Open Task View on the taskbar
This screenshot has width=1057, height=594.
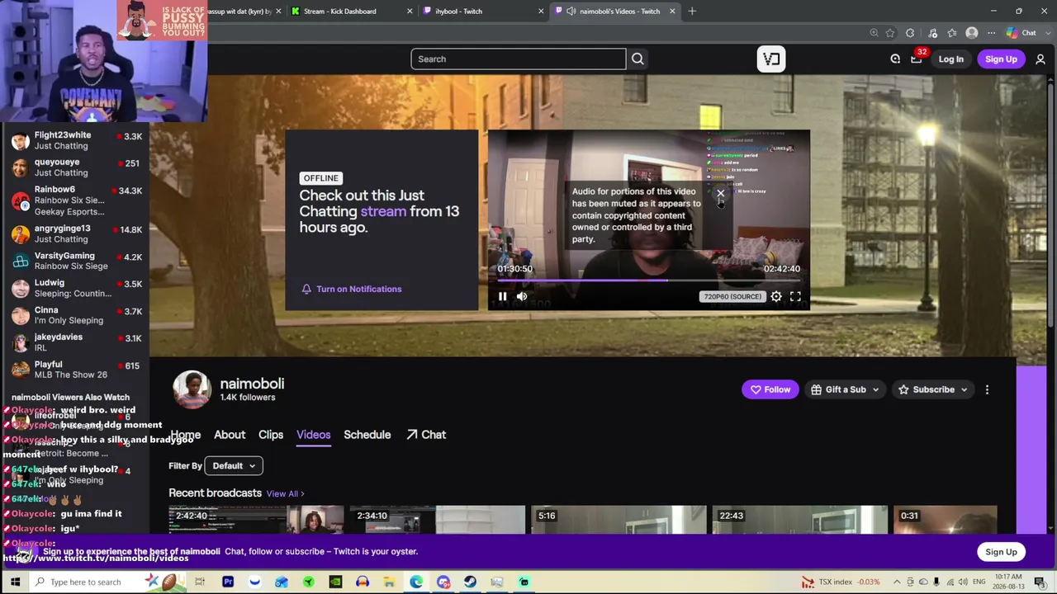click(200, 582)
